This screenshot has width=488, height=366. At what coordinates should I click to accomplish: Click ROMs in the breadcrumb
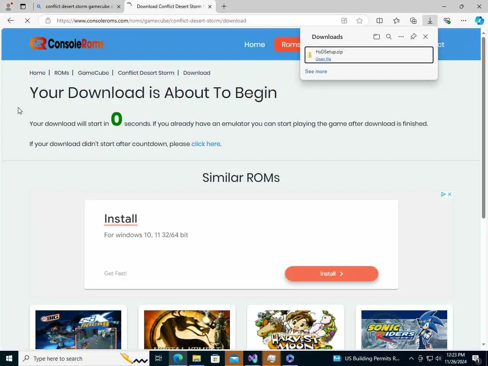pyautogui.click(x=62, y=73)
